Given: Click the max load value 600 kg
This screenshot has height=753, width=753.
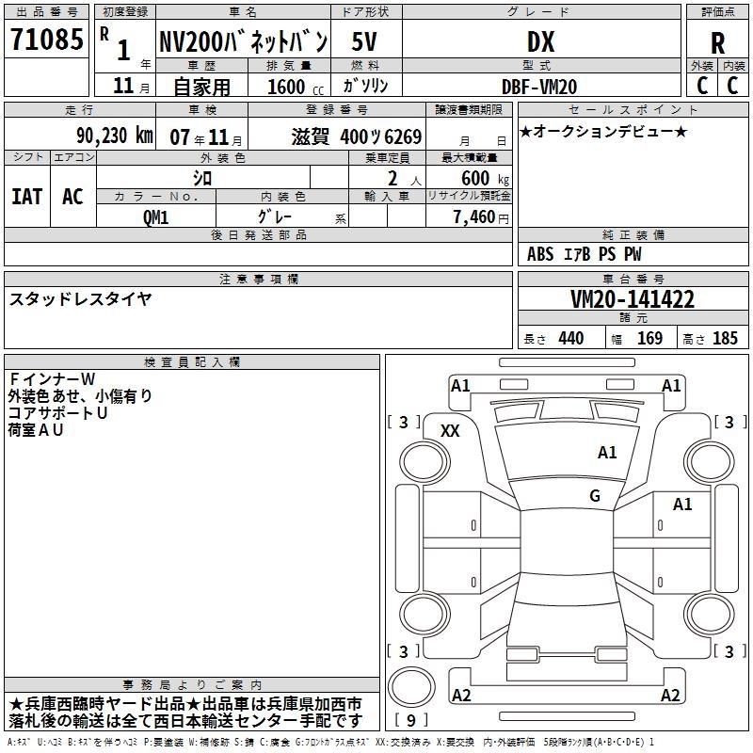Looking at the screenshot, I should 485,178.
